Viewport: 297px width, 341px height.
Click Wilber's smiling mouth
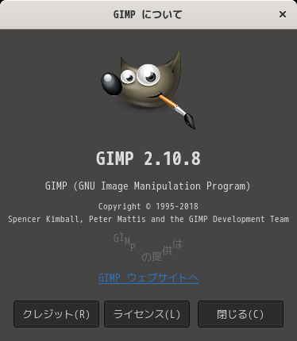[x=153, y=97]
